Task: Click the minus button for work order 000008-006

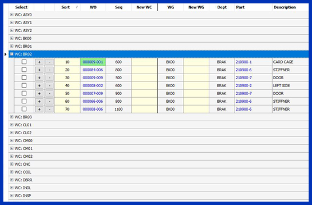Action: [x=49, y=109]
